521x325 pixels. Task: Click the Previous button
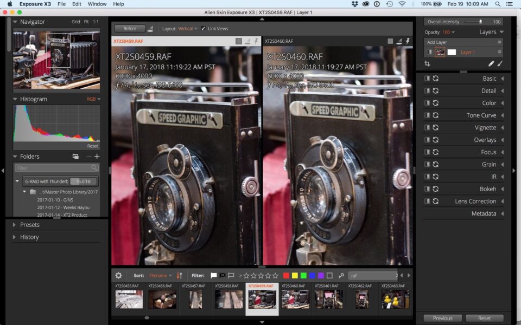(x=443, y=318)
